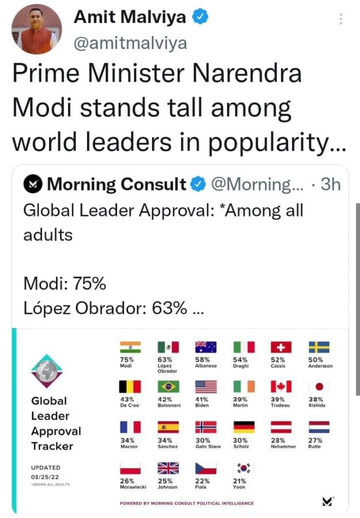This screenshot has width=360, height=518.
Task: Click the Morning Consult verified badge
Action: coord(198,184)
